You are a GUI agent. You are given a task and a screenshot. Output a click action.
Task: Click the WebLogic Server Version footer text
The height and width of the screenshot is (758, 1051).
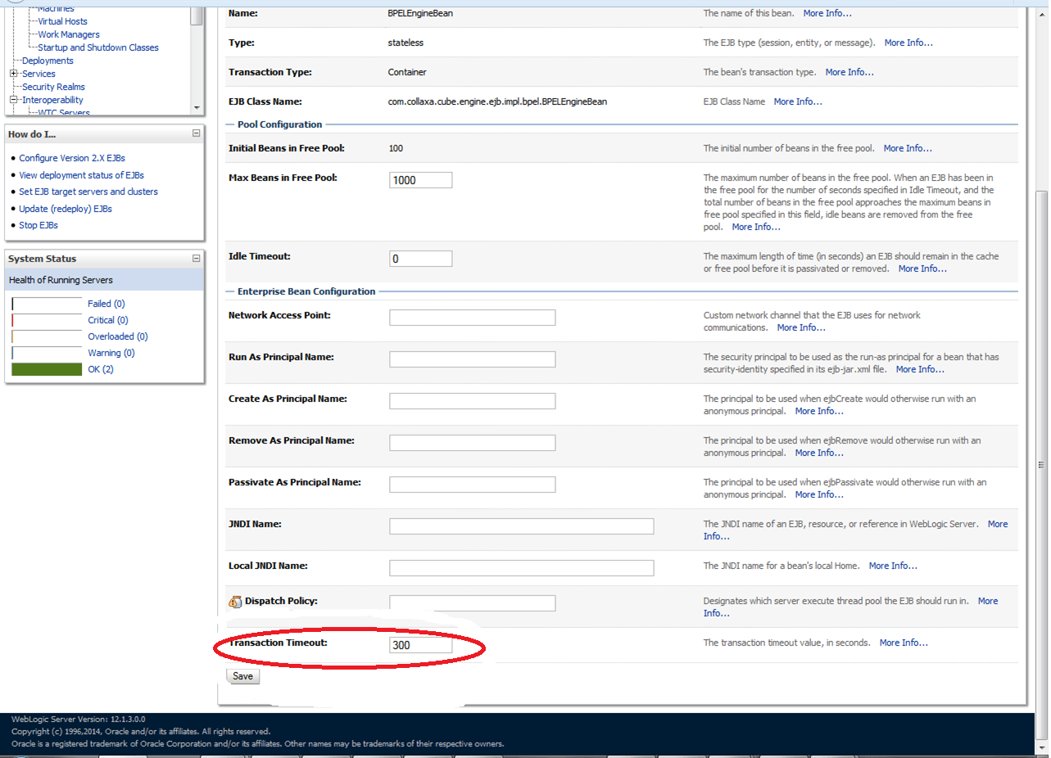(79, 719)
